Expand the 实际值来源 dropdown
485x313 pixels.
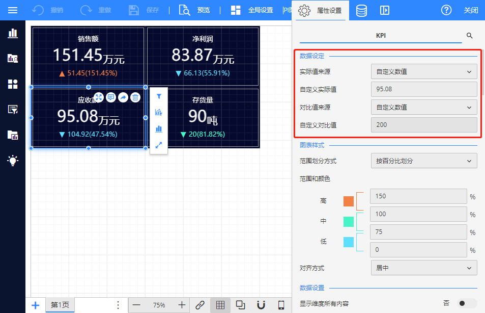pyautogui.click(x=423, y=72)
